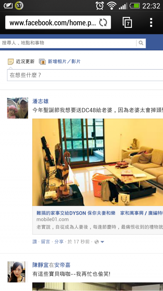The height and width of the screenshot is (291, 163).
Task: Open 潘志雄's profile name link
Action: point(40,101)
